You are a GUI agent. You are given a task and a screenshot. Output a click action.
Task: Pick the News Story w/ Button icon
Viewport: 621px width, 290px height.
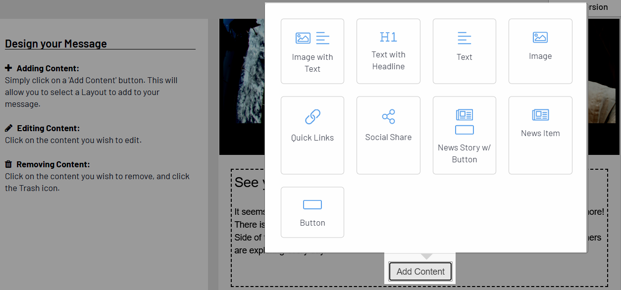(x=465, y=122)
